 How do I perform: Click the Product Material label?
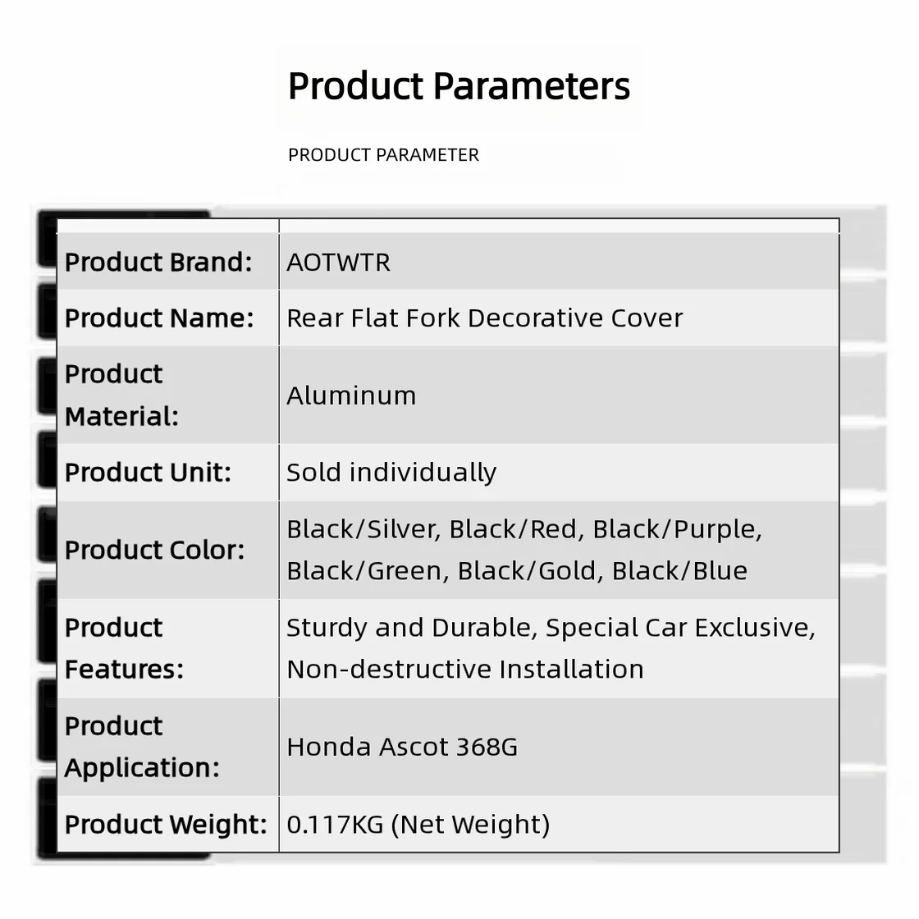click(x=121, y=395)
